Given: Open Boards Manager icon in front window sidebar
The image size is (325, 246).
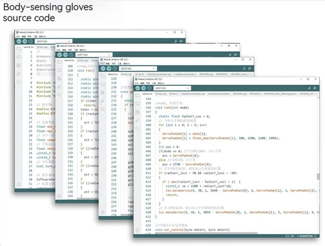Looking at the screenshot, I should coord(137,104).
